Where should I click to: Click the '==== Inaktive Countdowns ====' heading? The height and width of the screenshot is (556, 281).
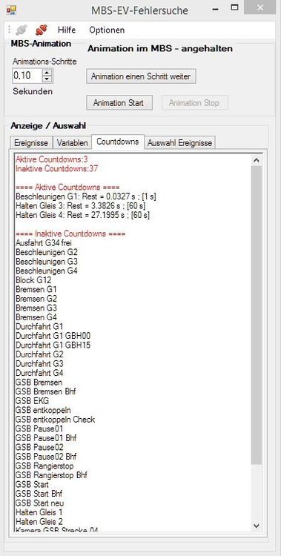click(70, 234)
